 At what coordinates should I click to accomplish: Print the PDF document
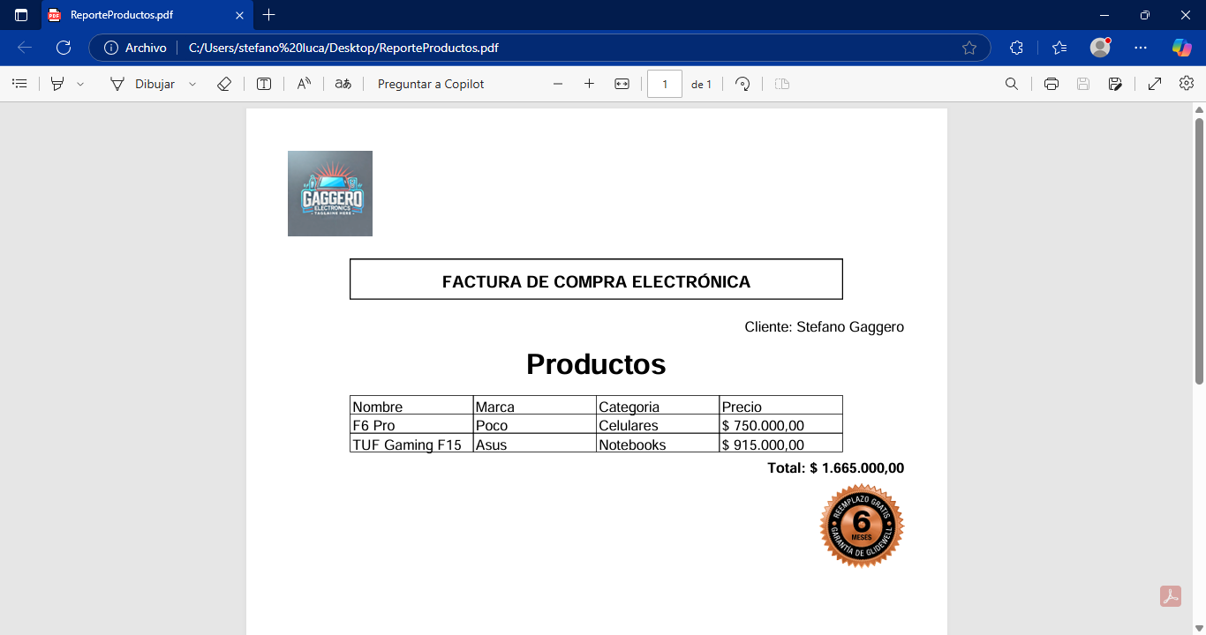(x=1051, y=84)
